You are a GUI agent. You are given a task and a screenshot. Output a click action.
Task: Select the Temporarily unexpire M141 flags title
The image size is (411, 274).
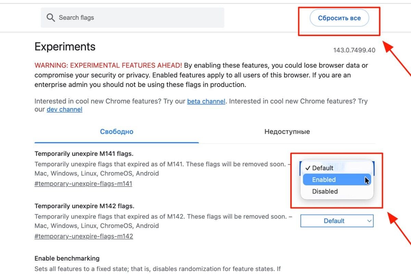(84, 153)
